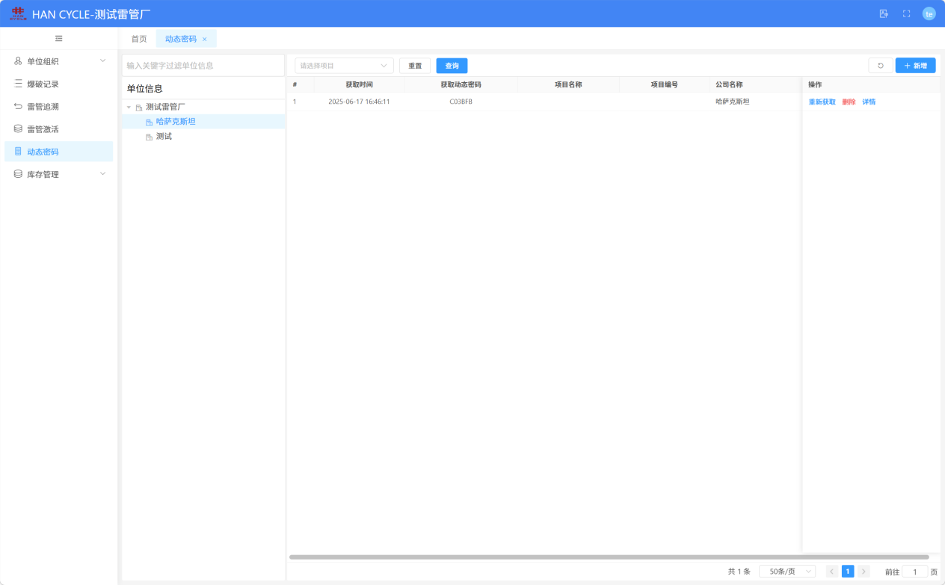Switch to the 首页 tab
This screenshot has height=585, width=945.
point(139,39)
